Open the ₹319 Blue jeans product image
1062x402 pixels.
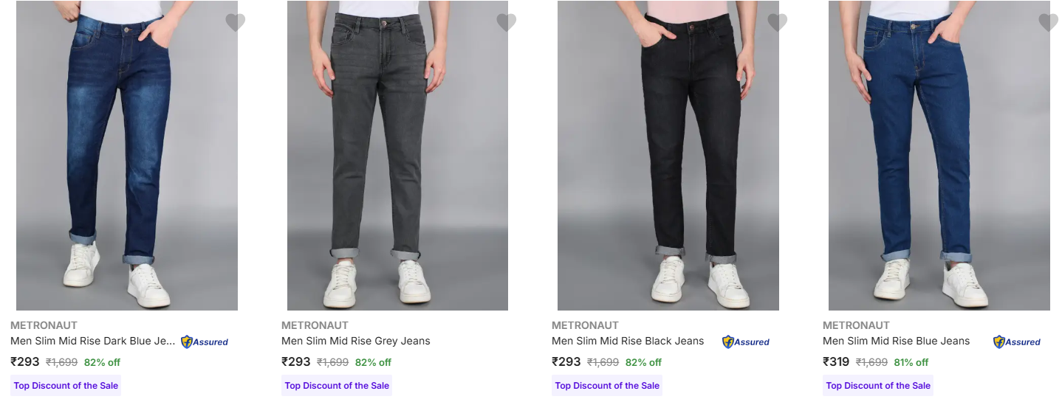[939, 155]
